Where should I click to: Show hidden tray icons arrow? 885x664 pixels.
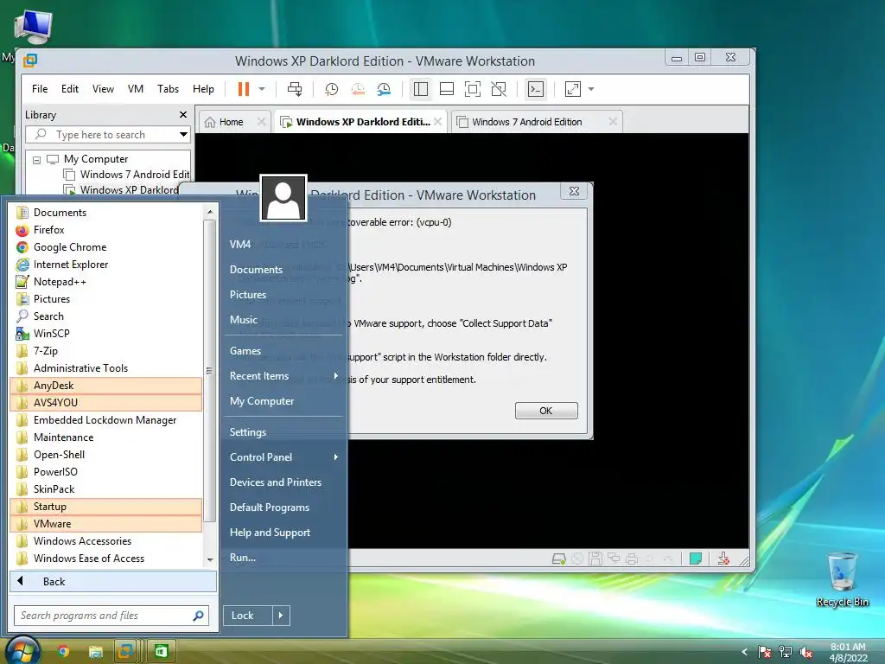pos(744,652)
